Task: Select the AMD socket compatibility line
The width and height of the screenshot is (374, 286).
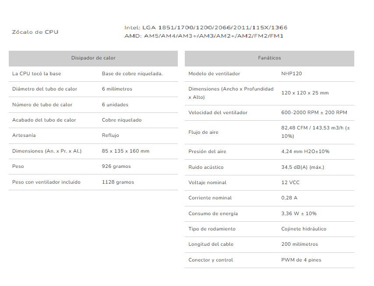Action: (x=204, y=36)
